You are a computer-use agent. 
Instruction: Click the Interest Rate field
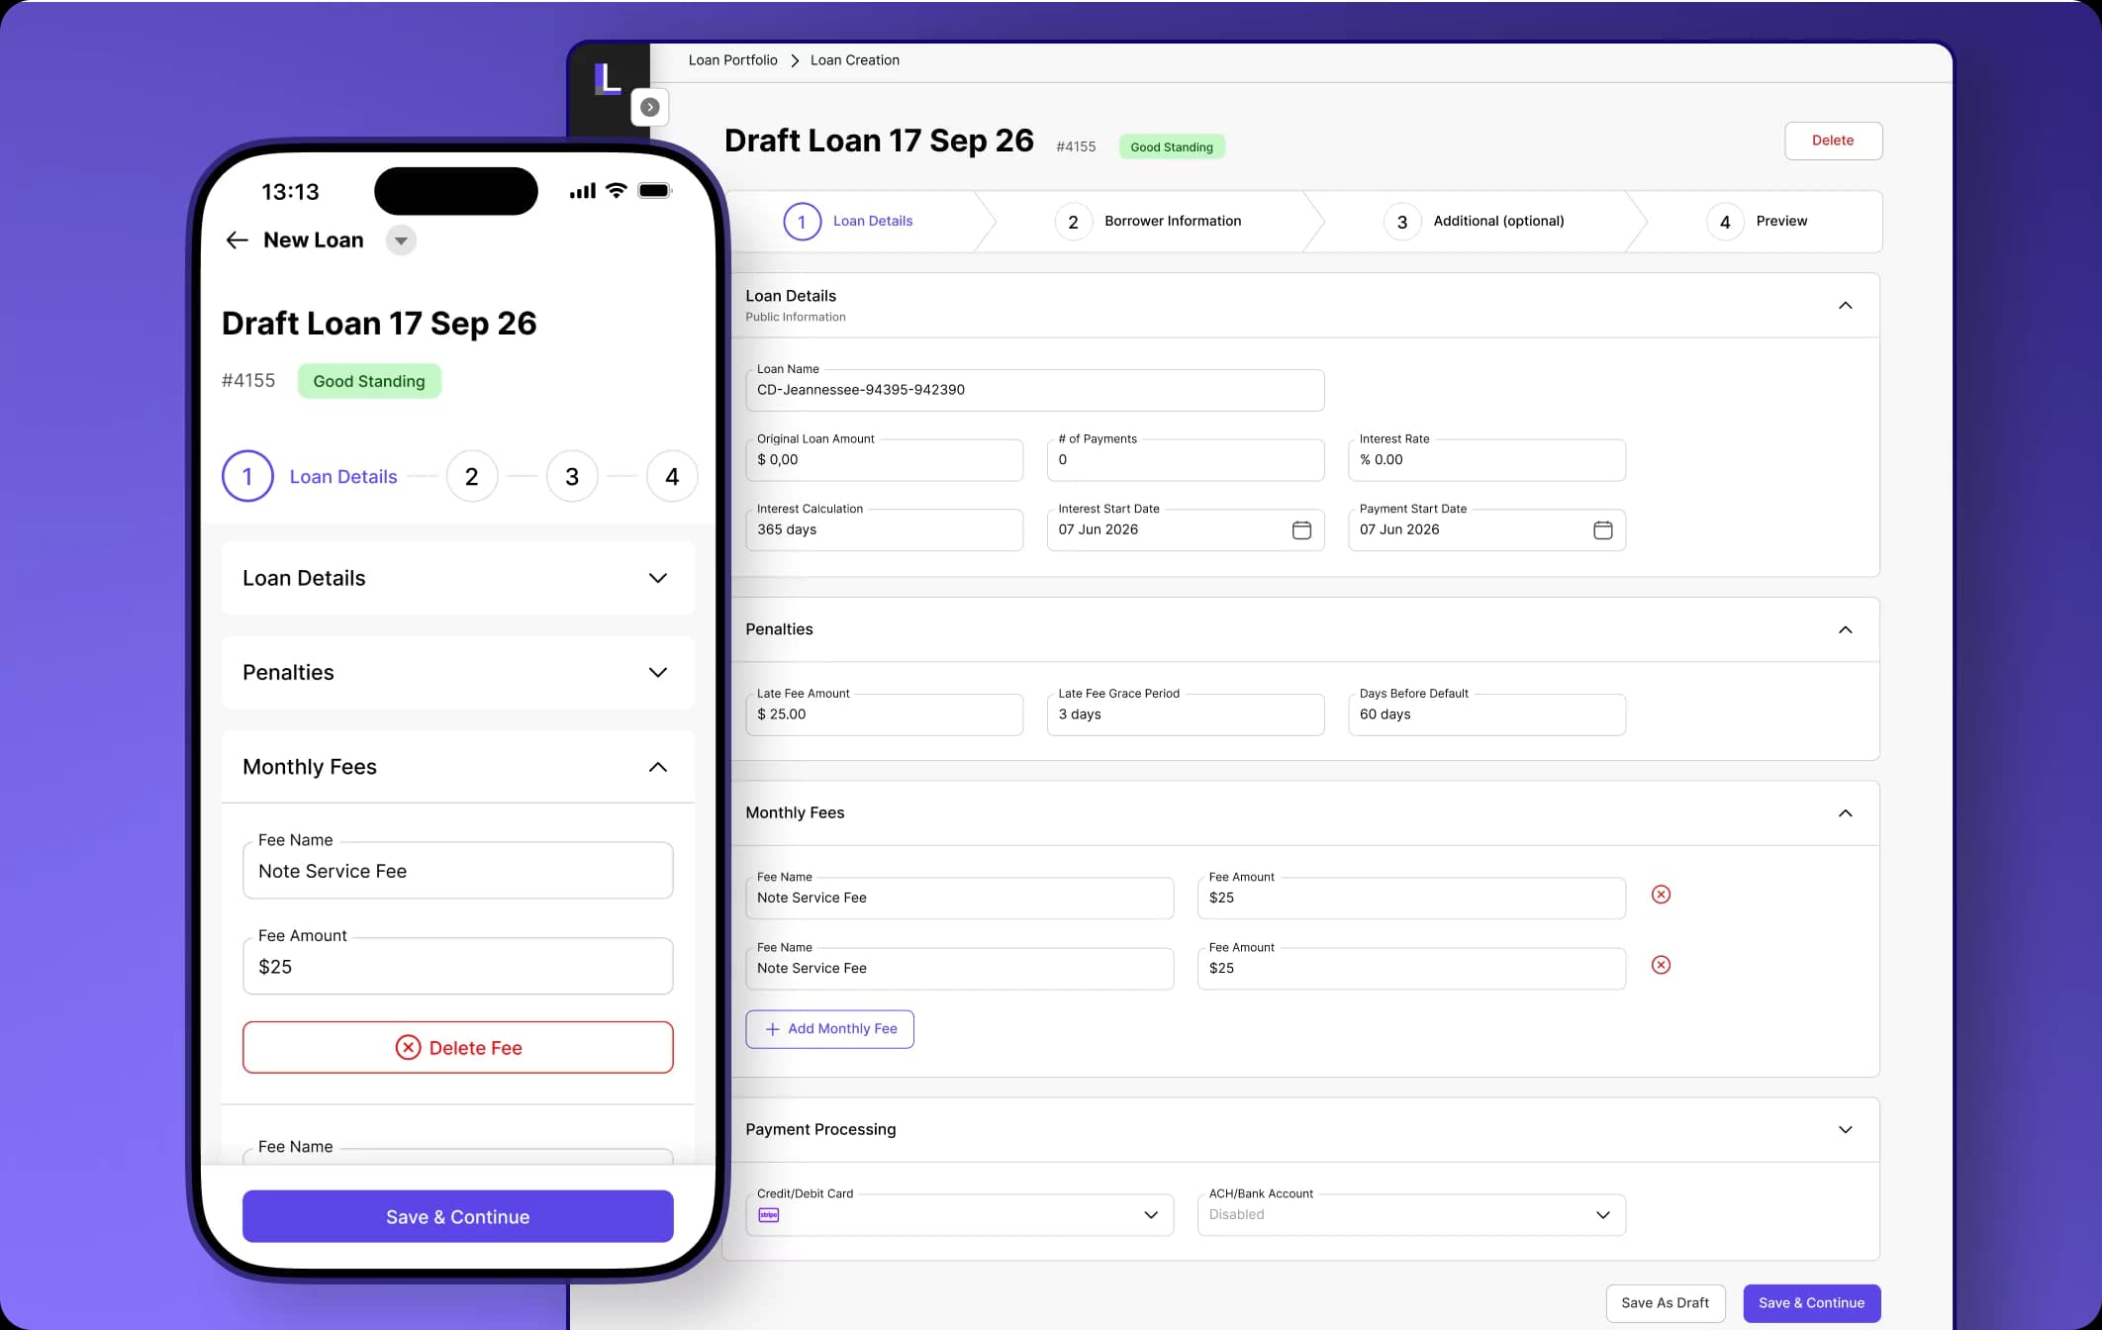(x=1486, y=460)
